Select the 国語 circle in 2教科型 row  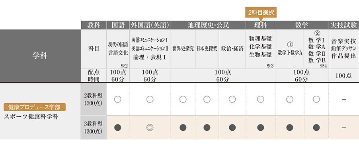(118, 99)
